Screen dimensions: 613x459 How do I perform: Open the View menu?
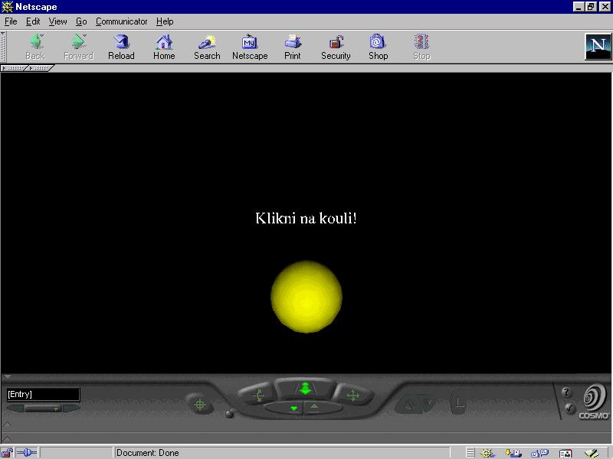pyautogui.click(x=58, y=21)
